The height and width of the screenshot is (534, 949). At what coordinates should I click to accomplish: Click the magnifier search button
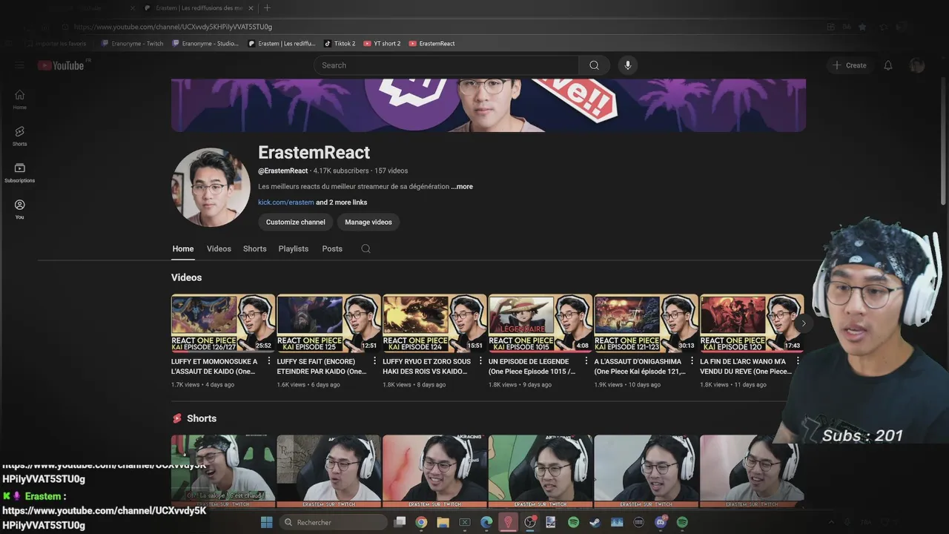pos(594,65)
